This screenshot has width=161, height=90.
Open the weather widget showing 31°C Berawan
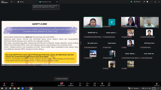coord(133,88)
